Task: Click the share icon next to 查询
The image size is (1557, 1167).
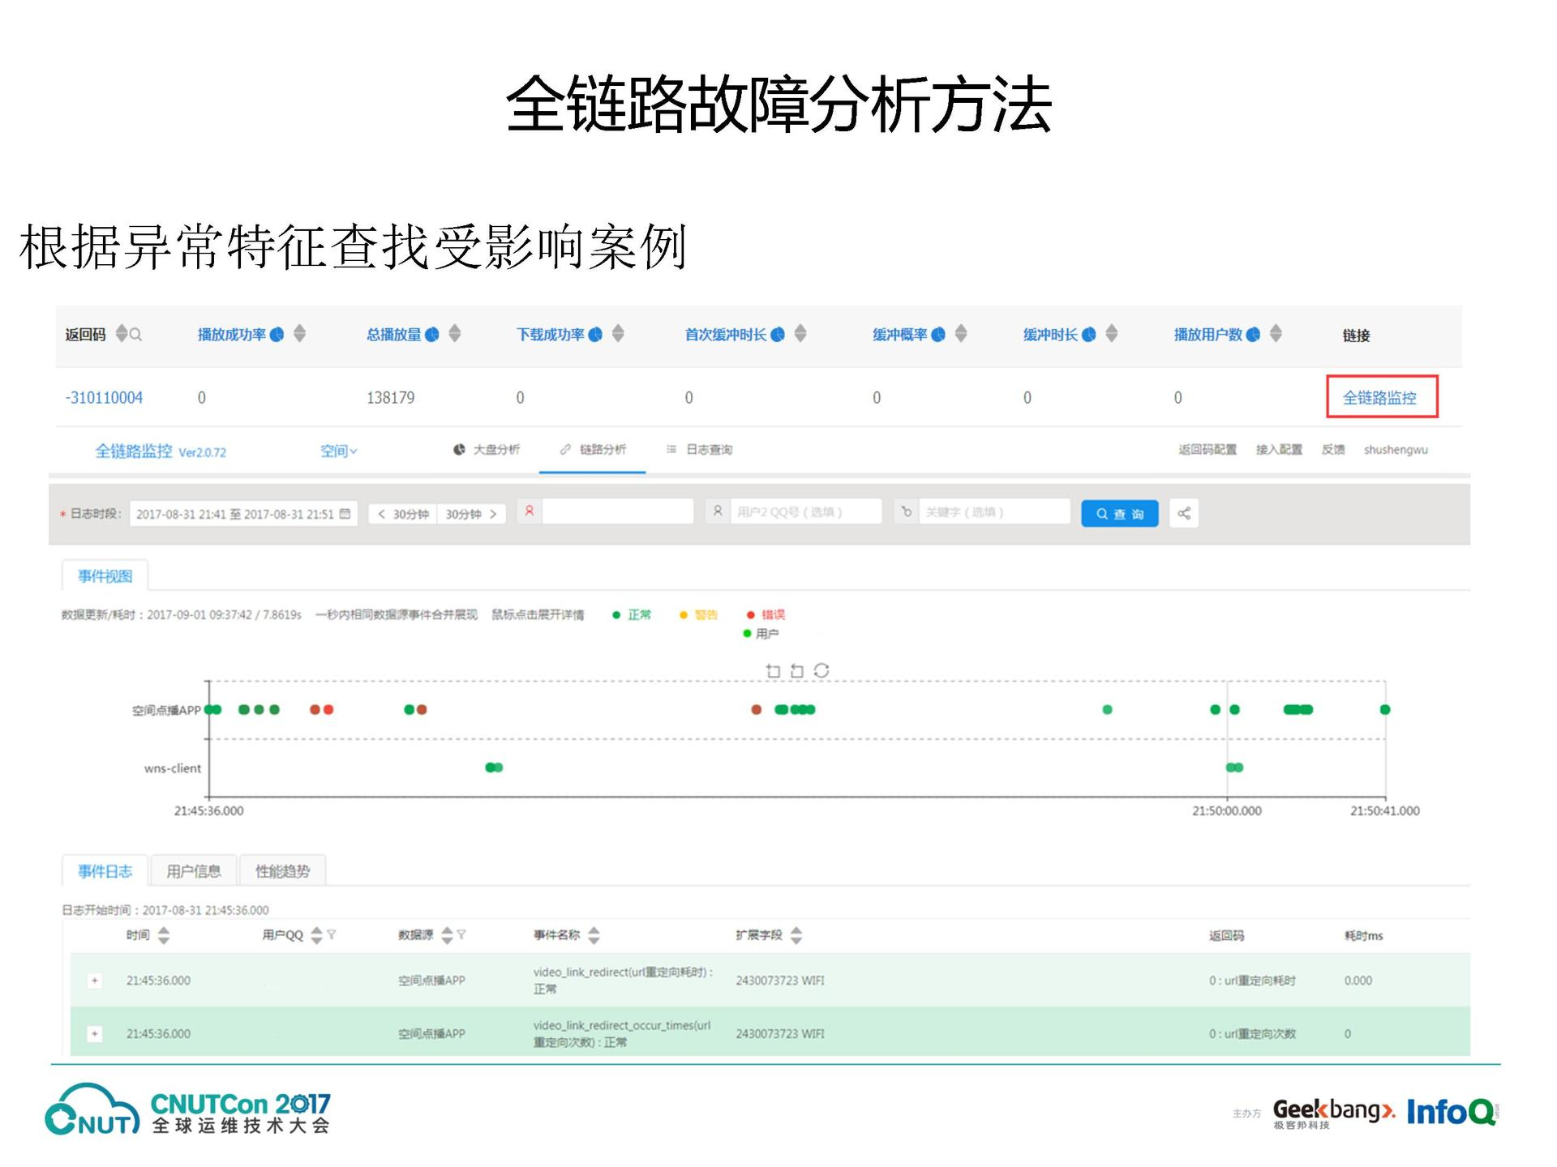Action: pos(1183,513)
